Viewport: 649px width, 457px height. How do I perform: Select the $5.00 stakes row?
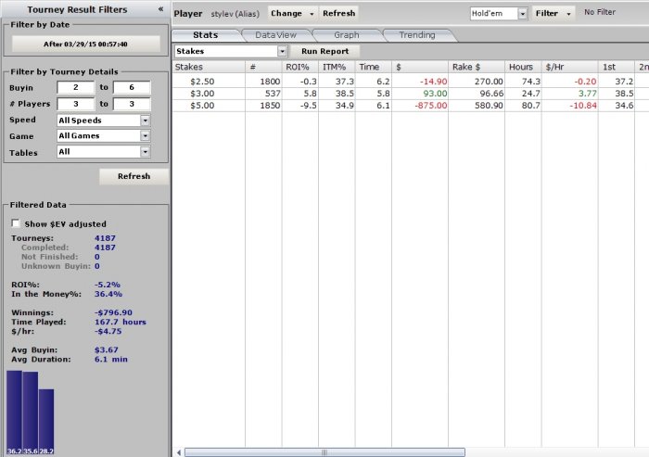[411, 106]
